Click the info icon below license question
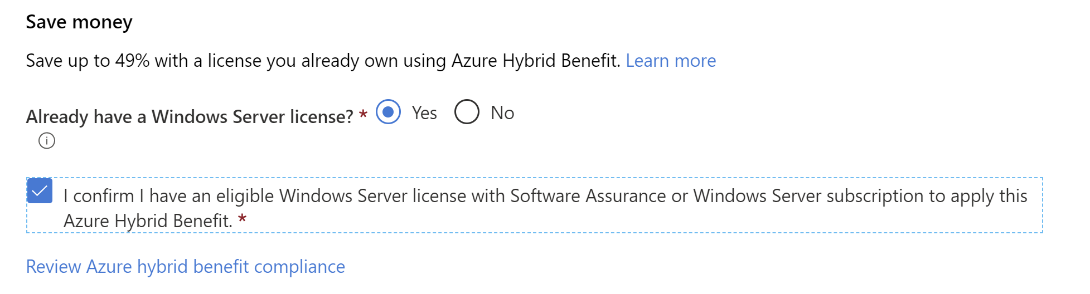Image resolution: width=1090 pixels, height=294 pixels. [47, 141]
